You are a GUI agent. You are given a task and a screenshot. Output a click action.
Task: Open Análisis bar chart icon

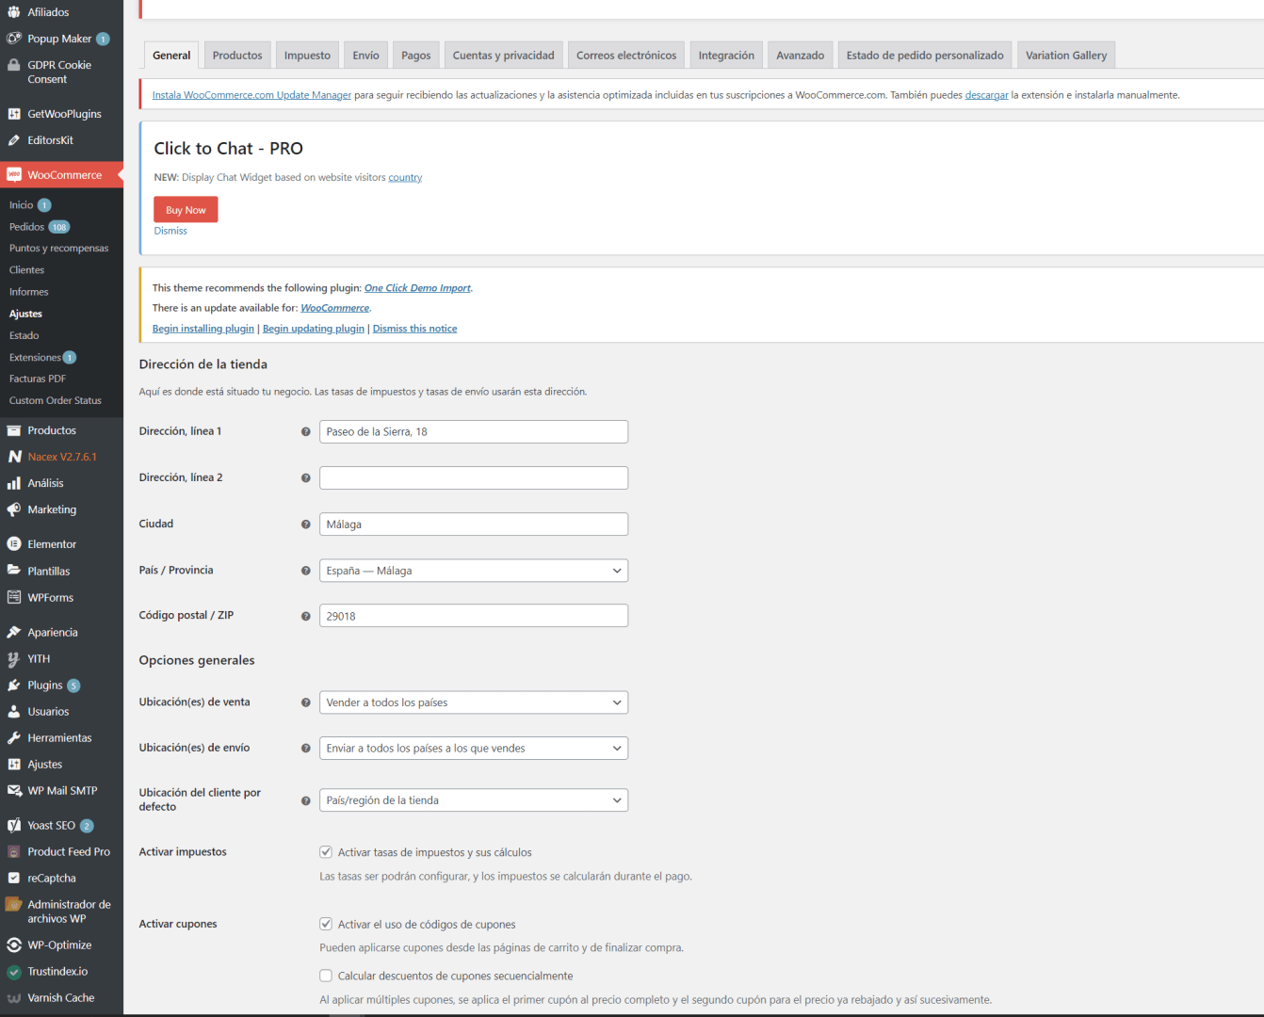pyautogui.click(x=14, y=483)
